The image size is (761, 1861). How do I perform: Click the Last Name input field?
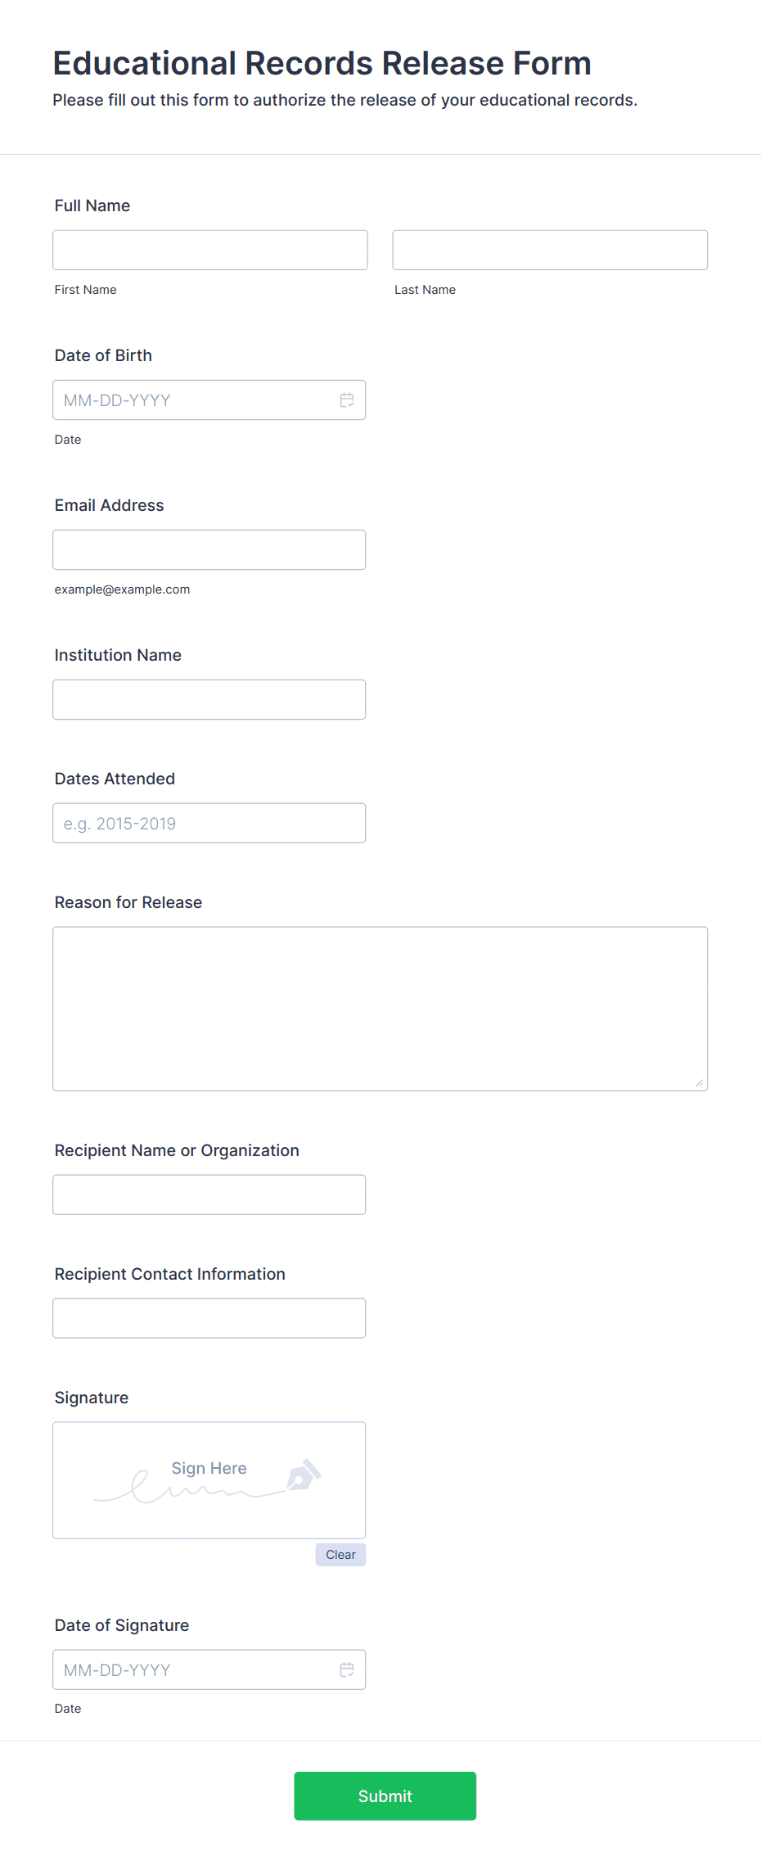550,250
